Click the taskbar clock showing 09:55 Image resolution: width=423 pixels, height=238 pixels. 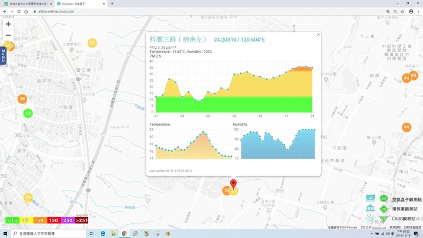click(x=403, y=233)
